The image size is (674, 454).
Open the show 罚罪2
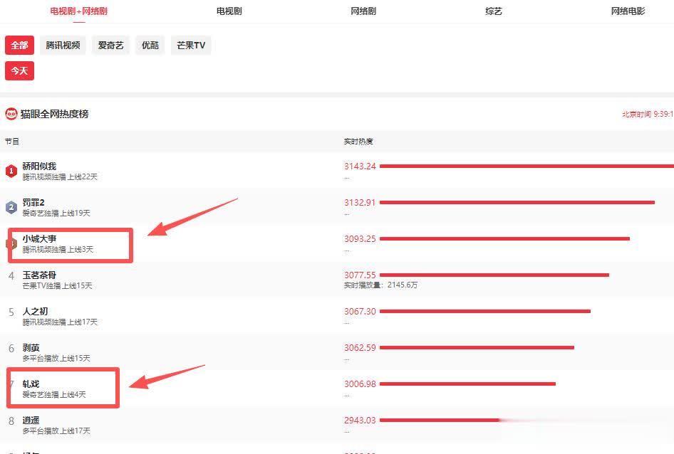pyautogui.click(x=33, y=203)
